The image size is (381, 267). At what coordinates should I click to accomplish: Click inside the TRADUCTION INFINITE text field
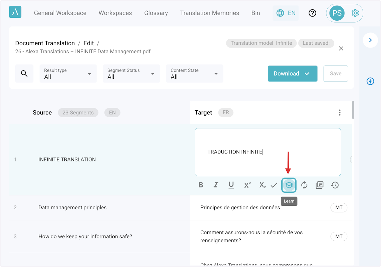[x=267, y=152]
